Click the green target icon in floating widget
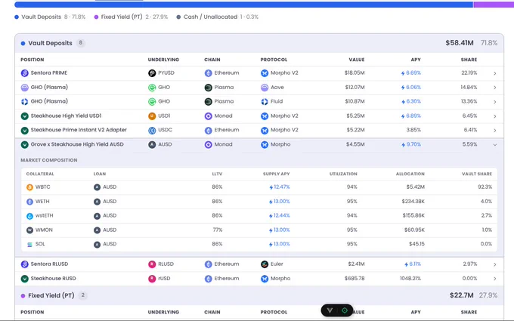Image resolution: width=514 pixels, height=321 pixels. pos(345,310)
